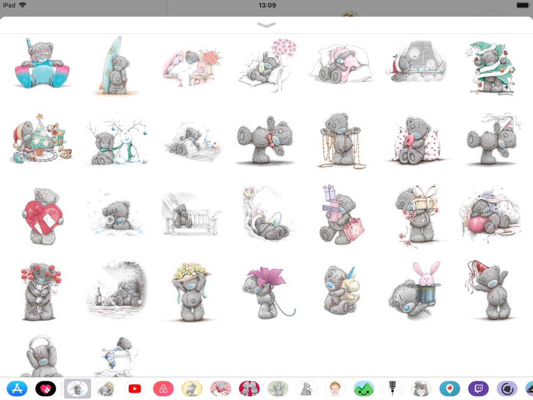Select the bear with surfboard sticker
The image size is (533, 400).
[116, 65]
